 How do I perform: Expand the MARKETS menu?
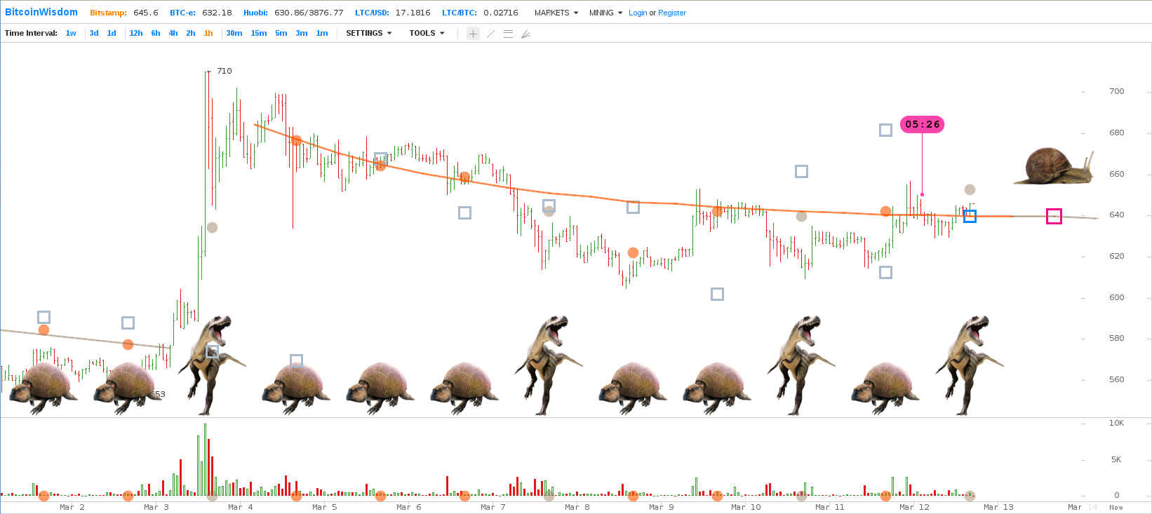556,13
